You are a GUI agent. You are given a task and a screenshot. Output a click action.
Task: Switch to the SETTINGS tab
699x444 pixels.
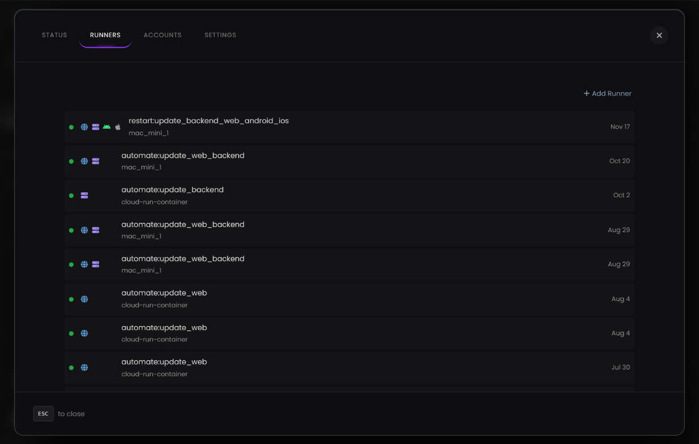[x=220, y=35]
